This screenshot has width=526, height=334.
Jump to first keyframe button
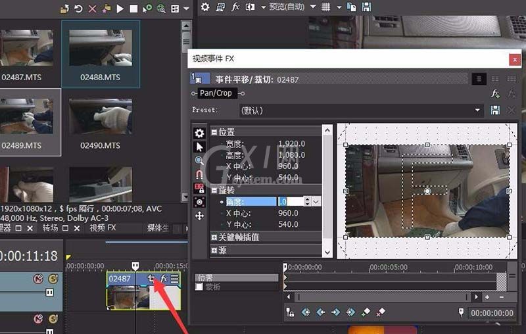tap(306, 312)
